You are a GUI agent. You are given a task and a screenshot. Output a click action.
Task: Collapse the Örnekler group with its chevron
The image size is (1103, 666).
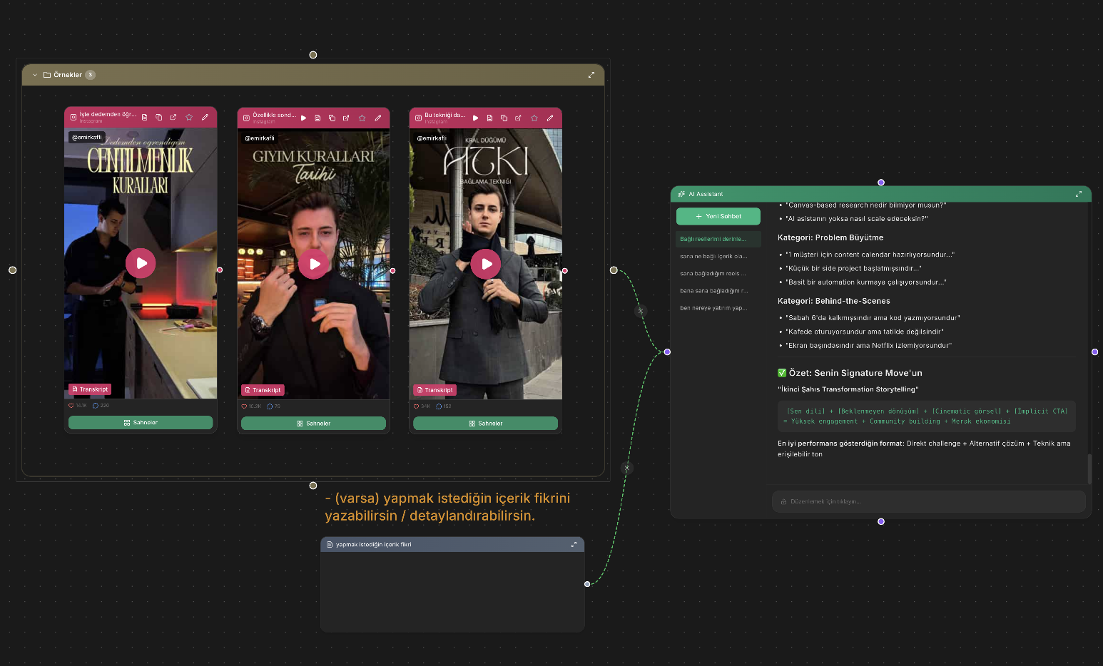pyautogui.click(x=34, y=75)
